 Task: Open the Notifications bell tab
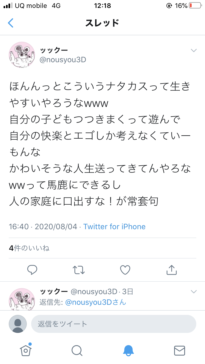pos(128,350)
